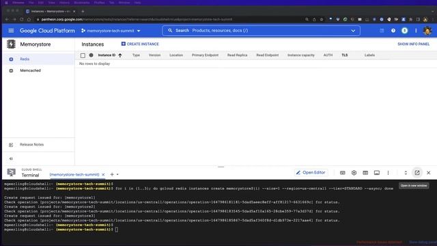
Task: Click the browser address bar URL
Action: (x=137, y=20)
